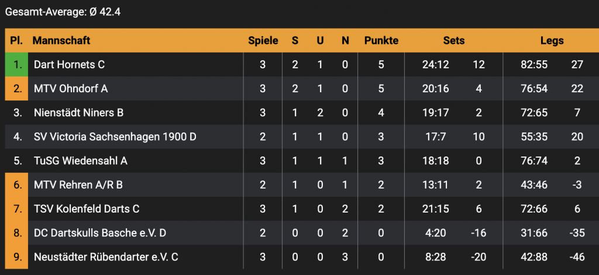
Task: Click the green first-place position cell
Action: click(16, 65)
